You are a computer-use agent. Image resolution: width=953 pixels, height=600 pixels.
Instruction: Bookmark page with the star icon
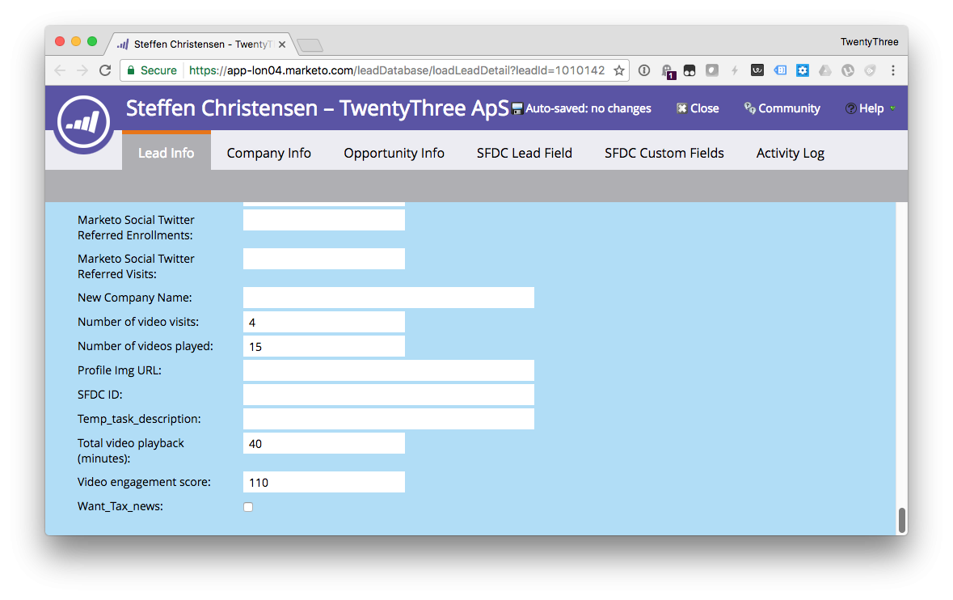point(618,70)
